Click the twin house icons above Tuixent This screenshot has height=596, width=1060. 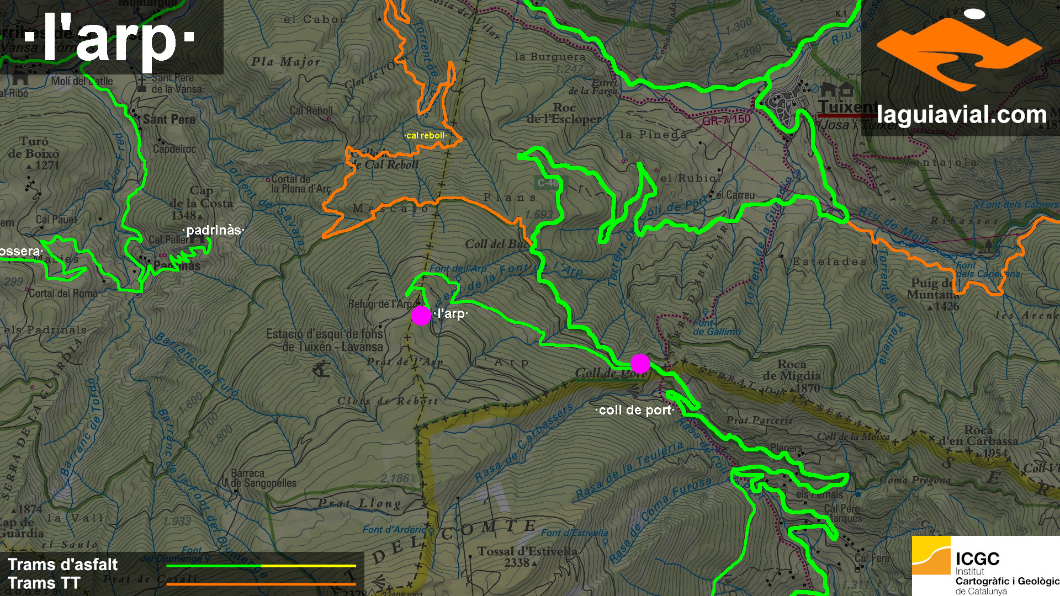click(837, 89)
